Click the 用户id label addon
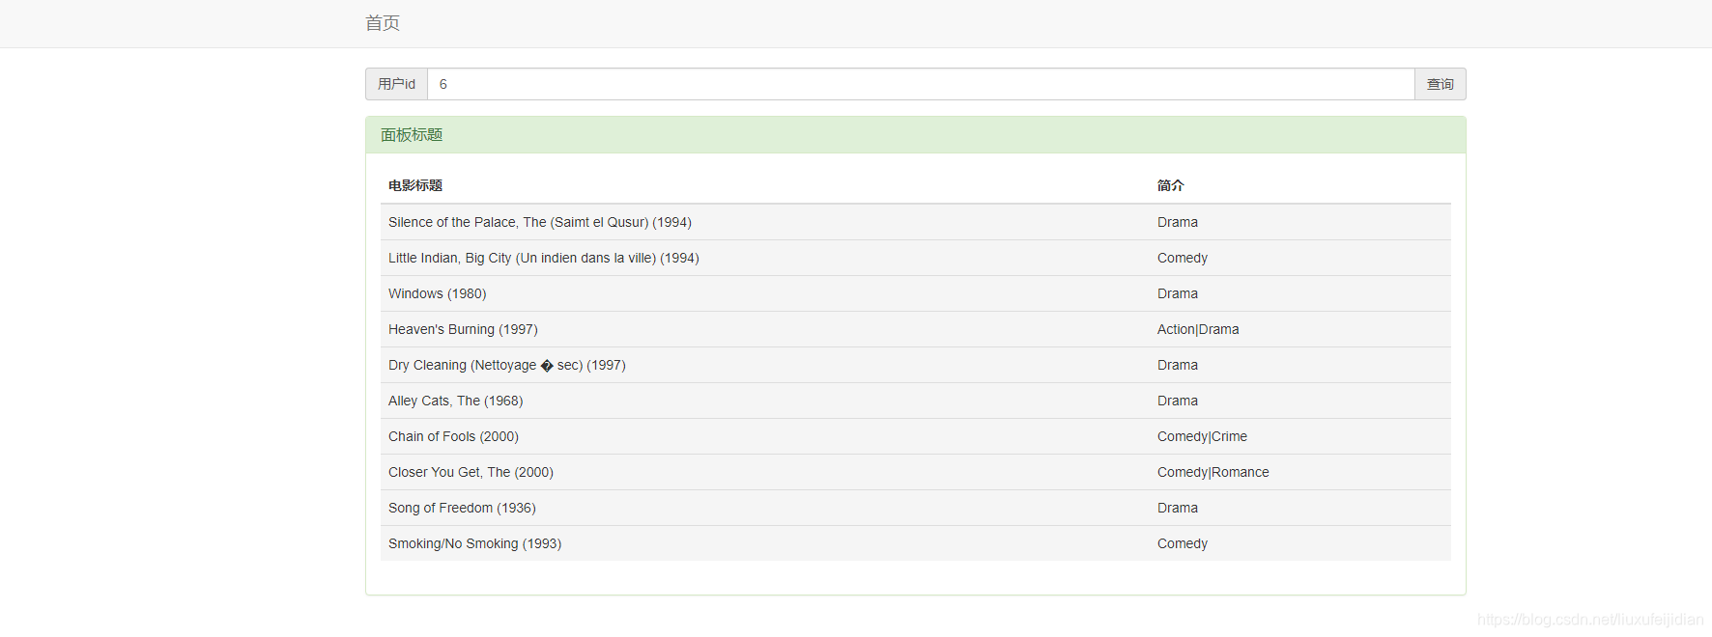 point(396,84)
